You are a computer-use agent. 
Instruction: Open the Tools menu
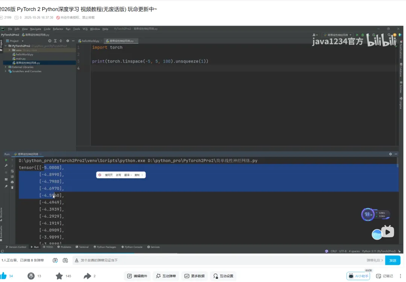click(x=76, y=29)
